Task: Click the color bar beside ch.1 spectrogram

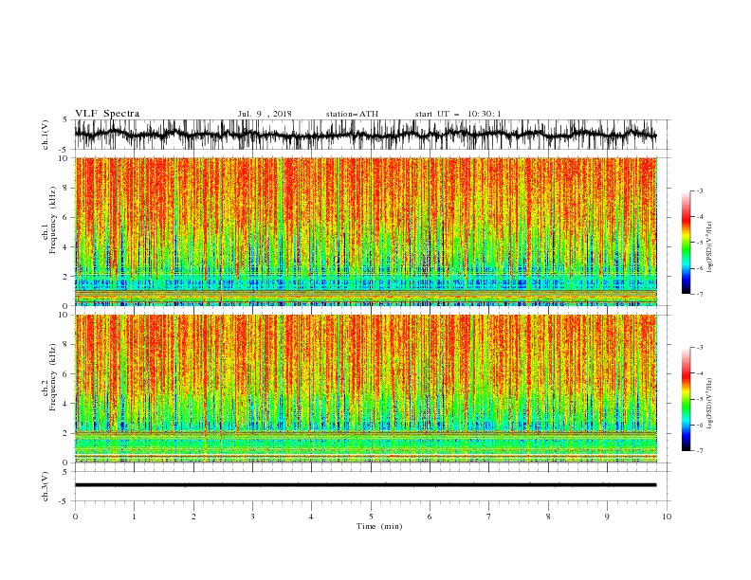Action: click(686, 243)
